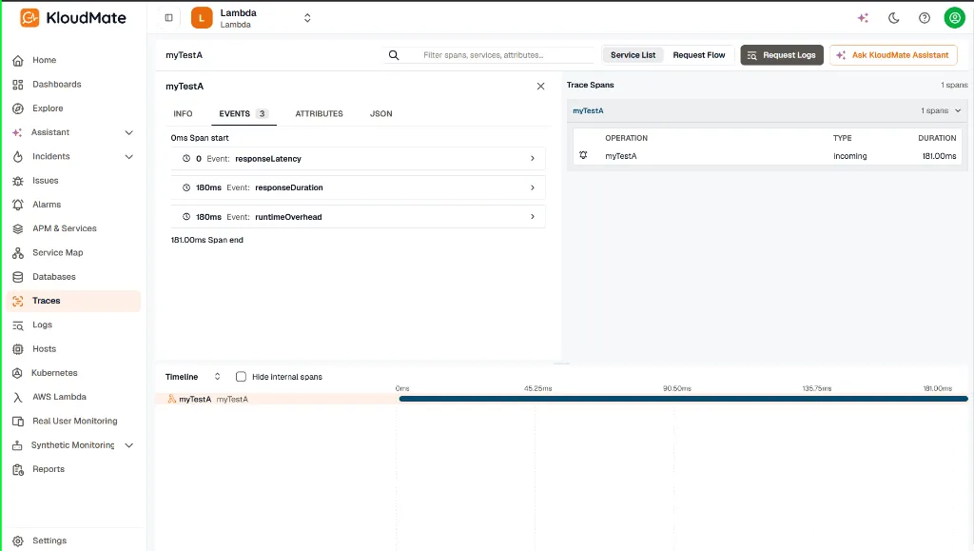
Task: Open the green user profile avatar
Action: [954, 18]
